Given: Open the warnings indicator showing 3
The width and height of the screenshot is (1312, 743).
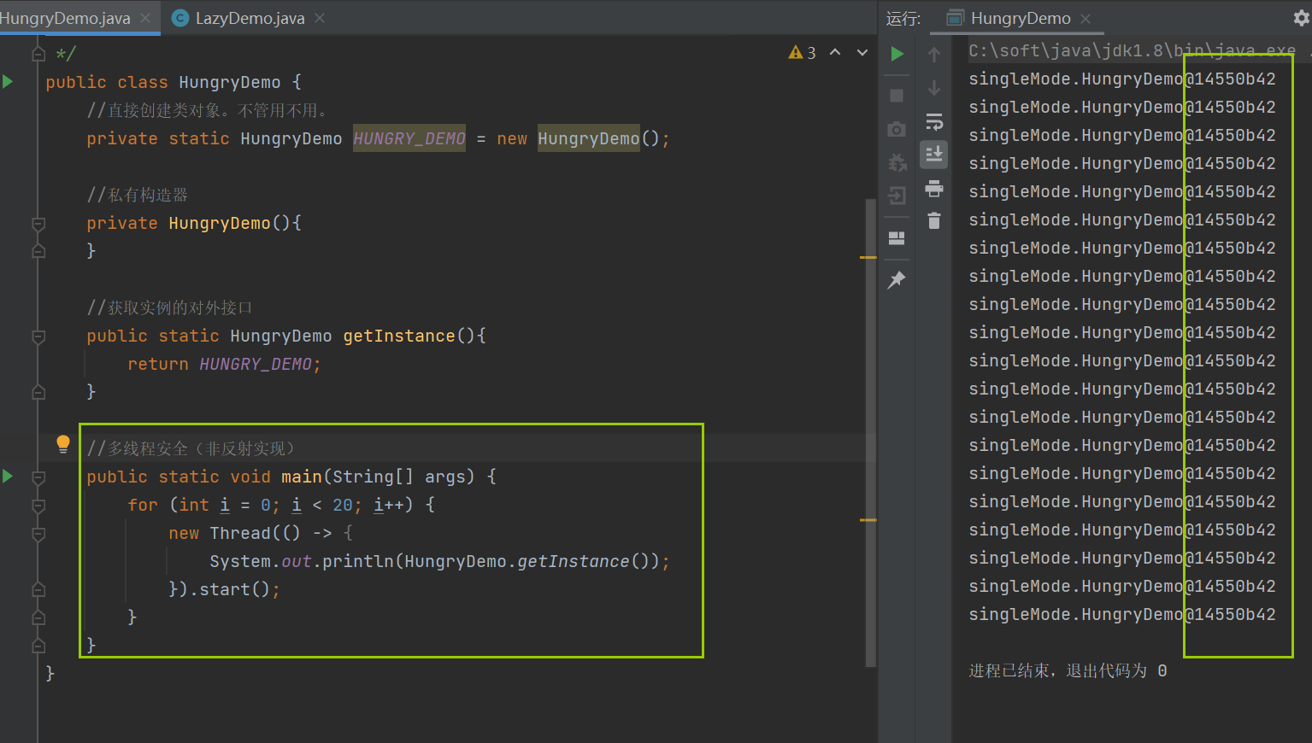Looking at the screenshot, I should click(802, 53).
